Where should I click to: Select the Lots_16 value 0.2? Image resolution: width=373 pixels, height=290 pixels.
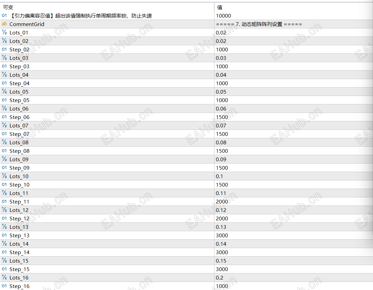coord(219,277)
